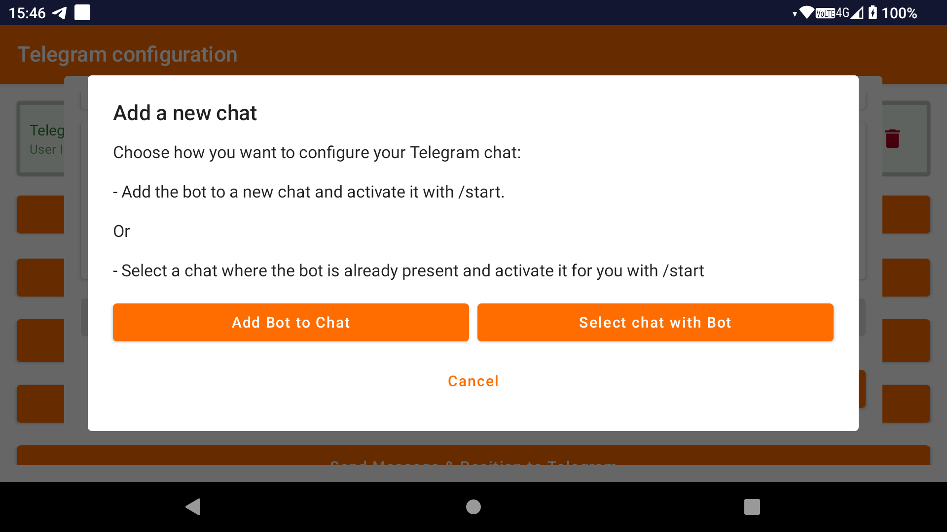This screenshot has width=947, height=532.
Task: Select the partially hidden Telegram user card
Action: pos(41,138)
